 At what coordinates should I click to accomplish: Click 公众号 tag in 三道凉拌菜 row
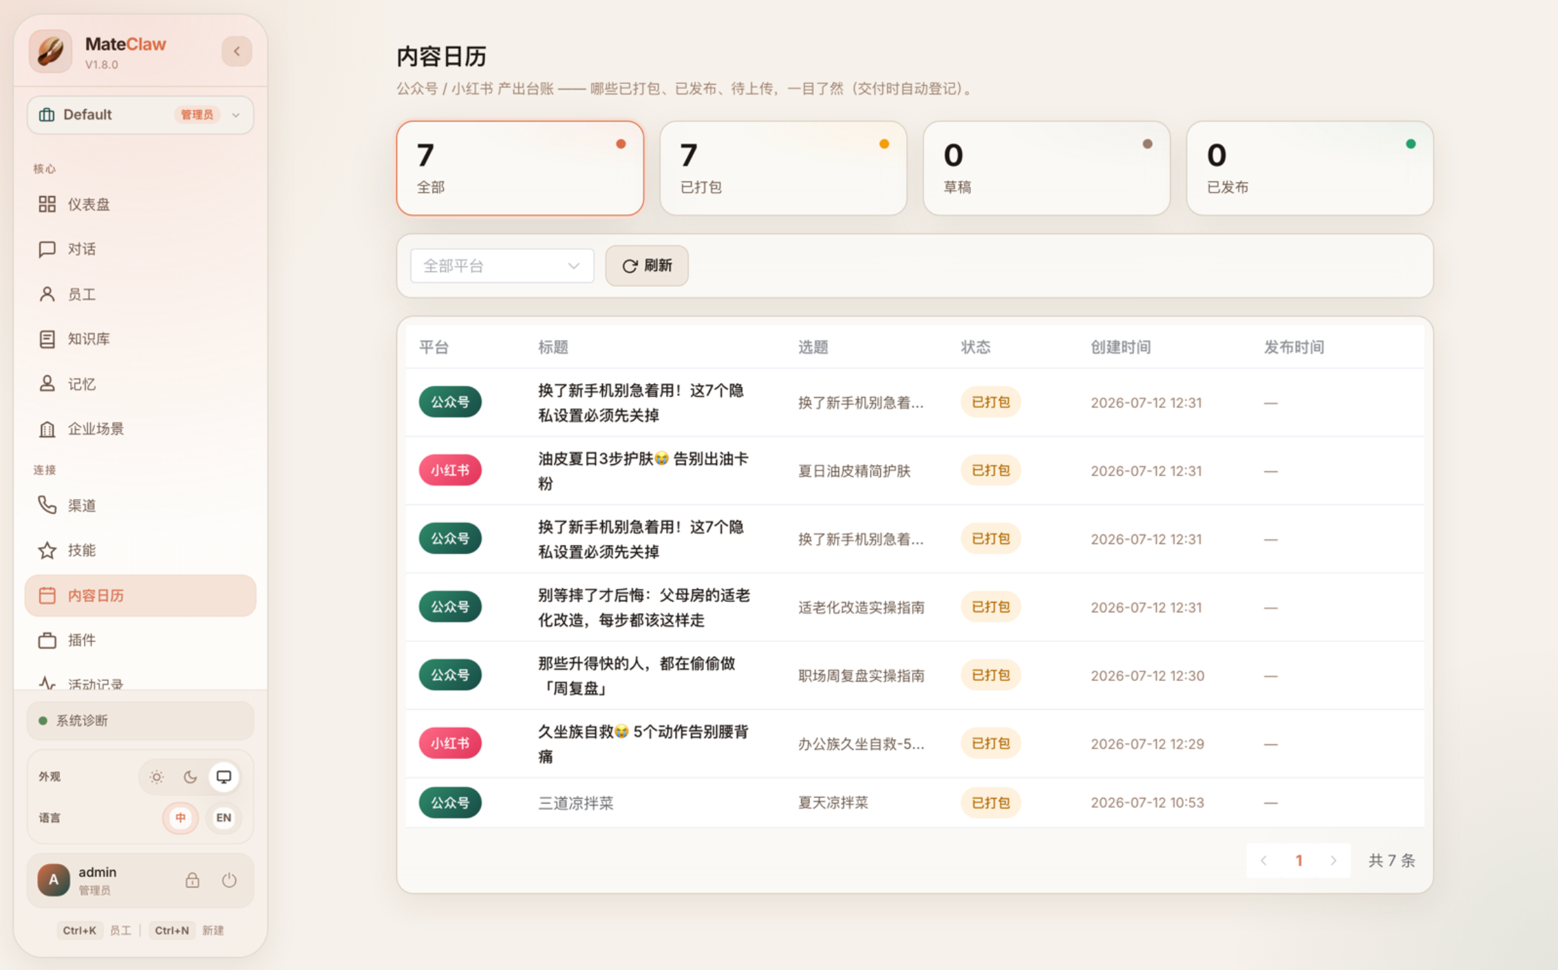[x=450, y=803]
